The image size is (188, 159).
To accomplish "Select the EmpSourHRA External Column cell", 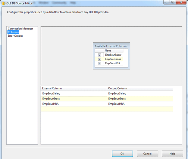I will tap(74, 104).
